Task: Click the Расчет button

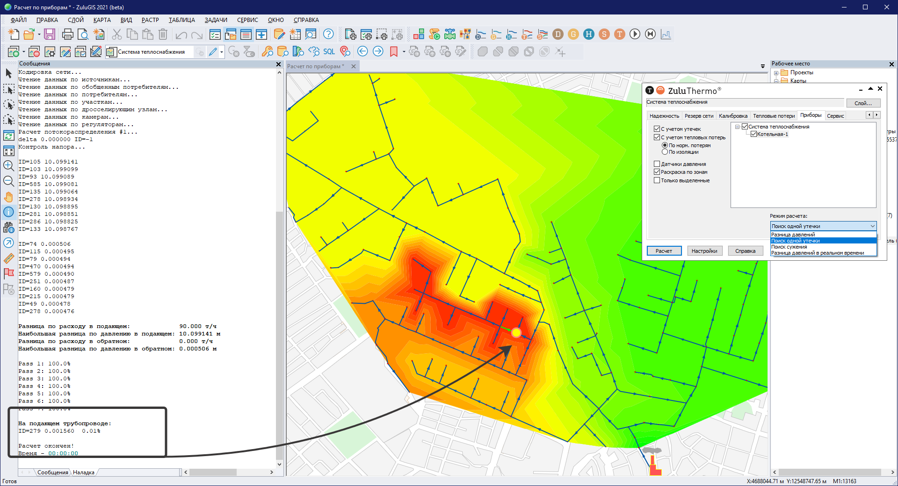Action: point(664,251)
